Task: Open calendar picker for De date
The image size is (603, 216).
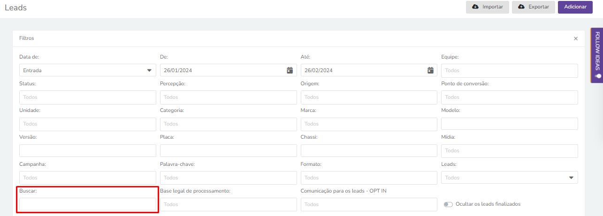Action: click(290, 70)
